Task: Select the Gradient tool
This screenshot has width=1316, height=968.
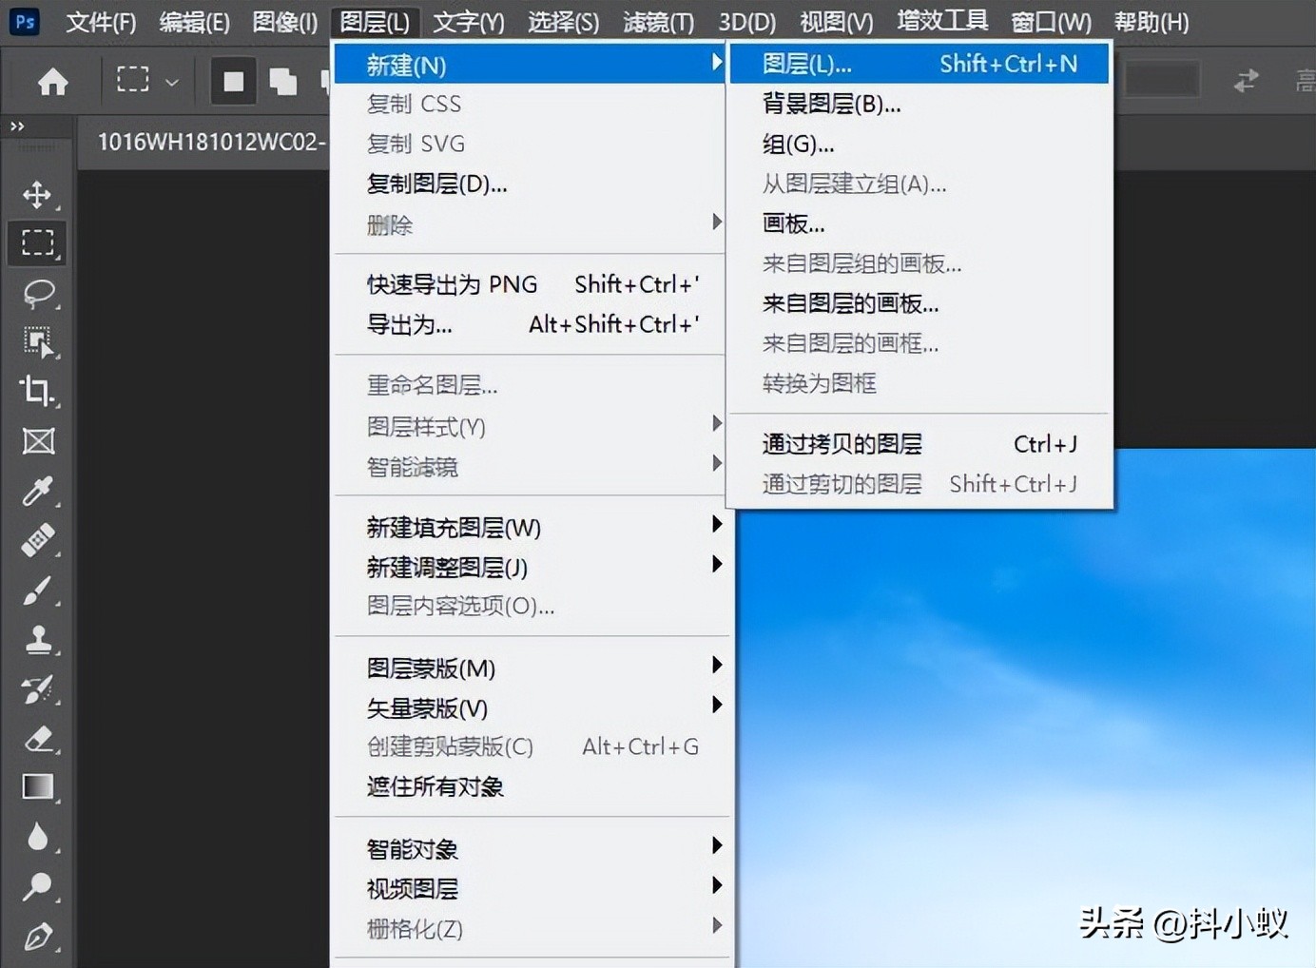Action: click(x=37, y=787)
